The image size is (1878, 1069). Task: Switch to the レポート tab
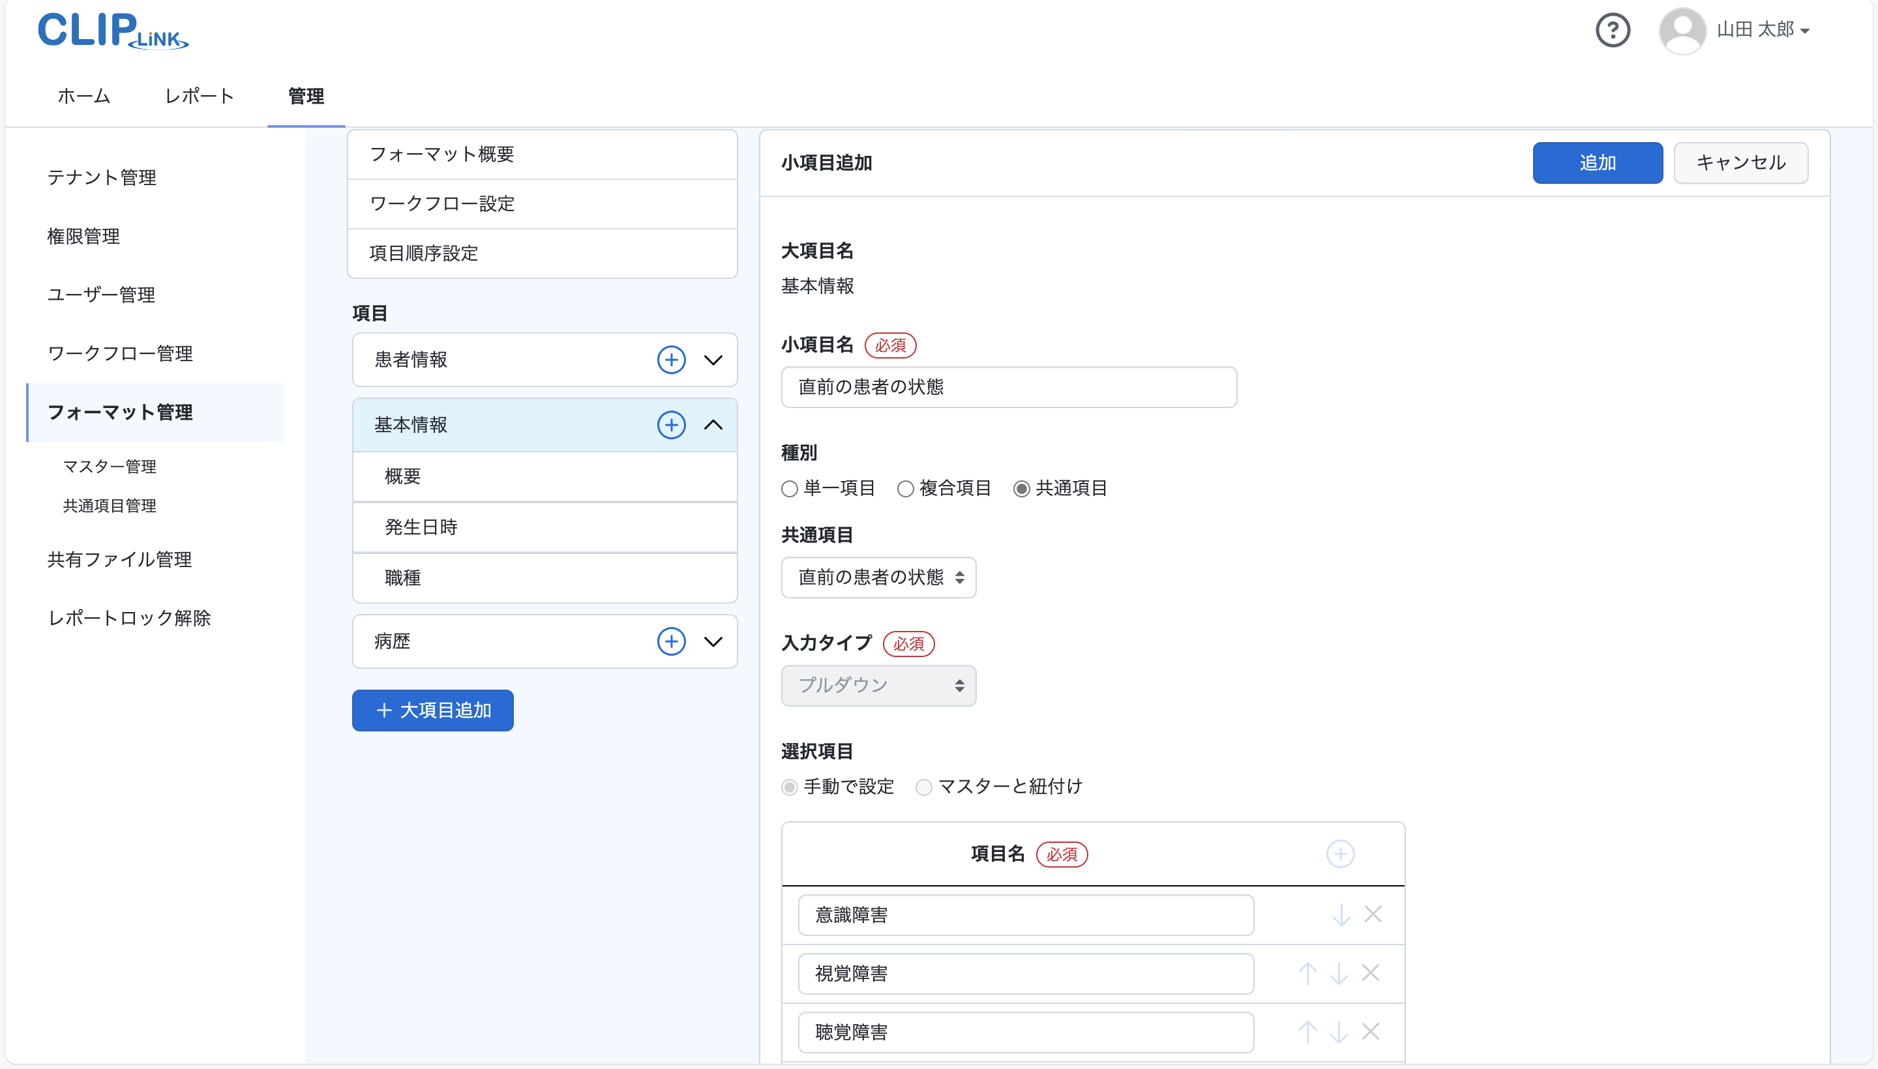tap(199, 96)
